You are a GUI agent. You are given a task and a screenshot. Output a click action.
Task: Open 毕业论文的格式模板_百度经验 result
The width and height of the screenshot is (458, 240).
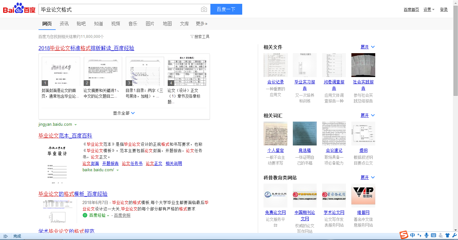pyautogui.click(x=73, y=194)
